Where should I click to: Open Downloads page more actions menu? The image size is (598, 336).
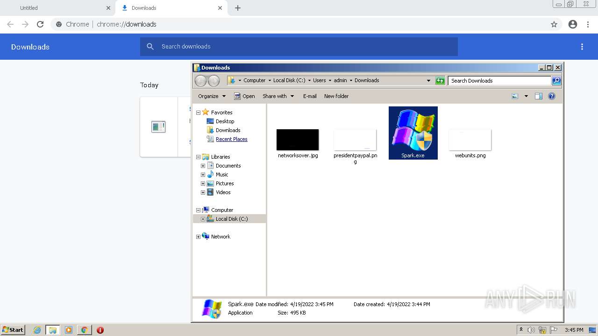(582, 47)
